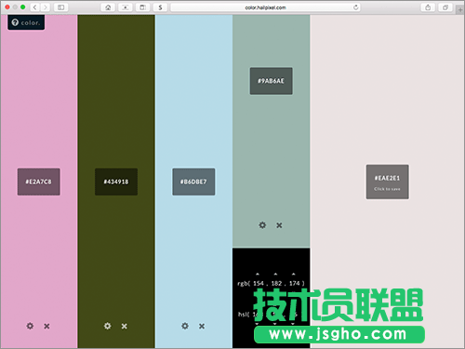Image resolution: width=465 pixels, height=349 pixels.
Task: Go back in browser history
Action: coord(35,7)
